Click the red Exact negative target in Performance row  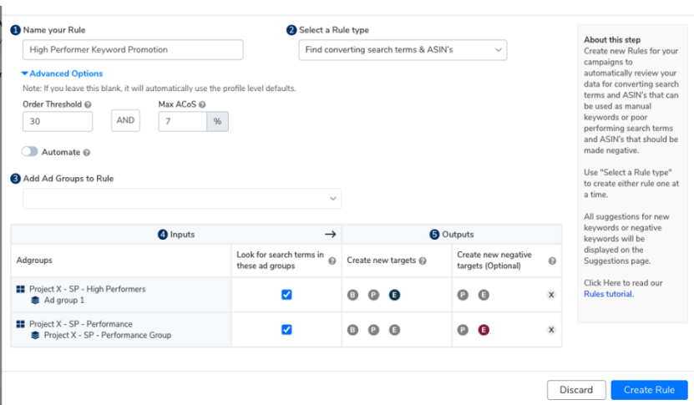pyautogui.click(x=483, y=330)
